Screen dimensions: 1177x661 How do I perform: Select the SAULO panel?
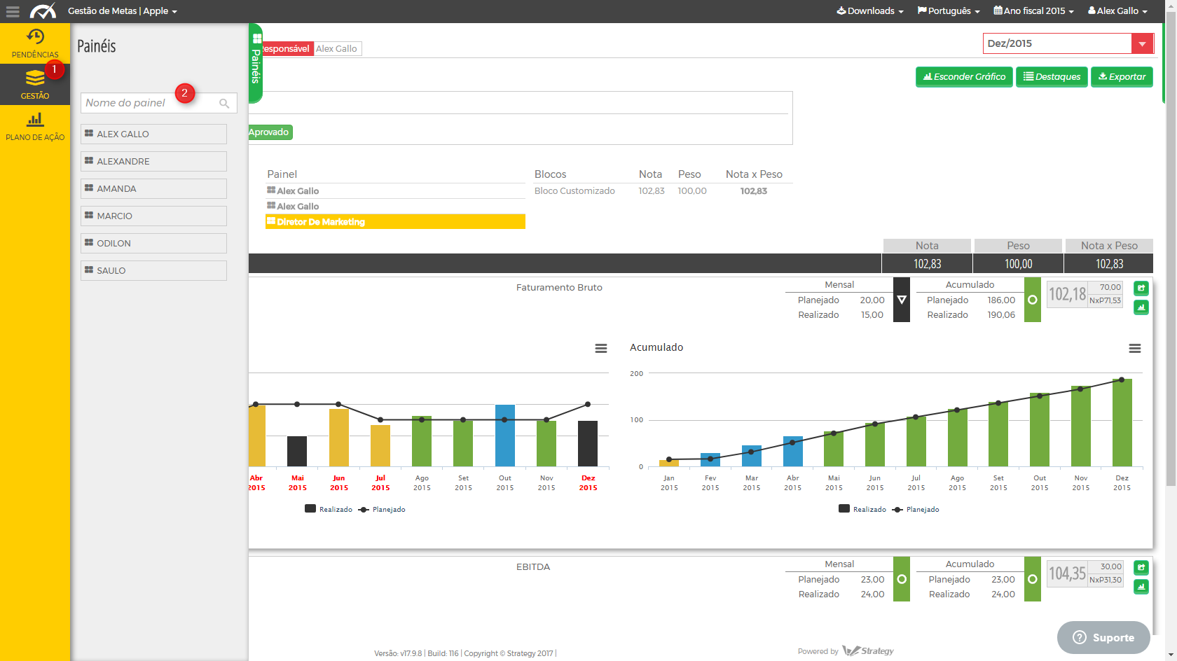tap(153, 270)
